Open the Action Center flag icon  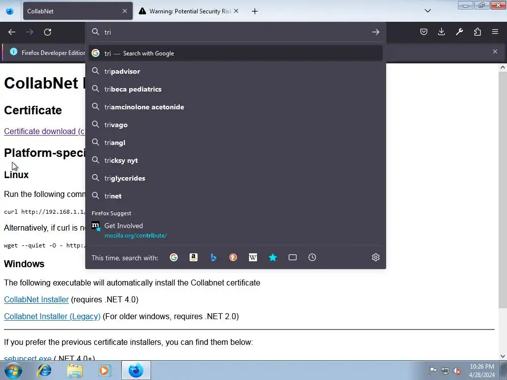[433, 370]
